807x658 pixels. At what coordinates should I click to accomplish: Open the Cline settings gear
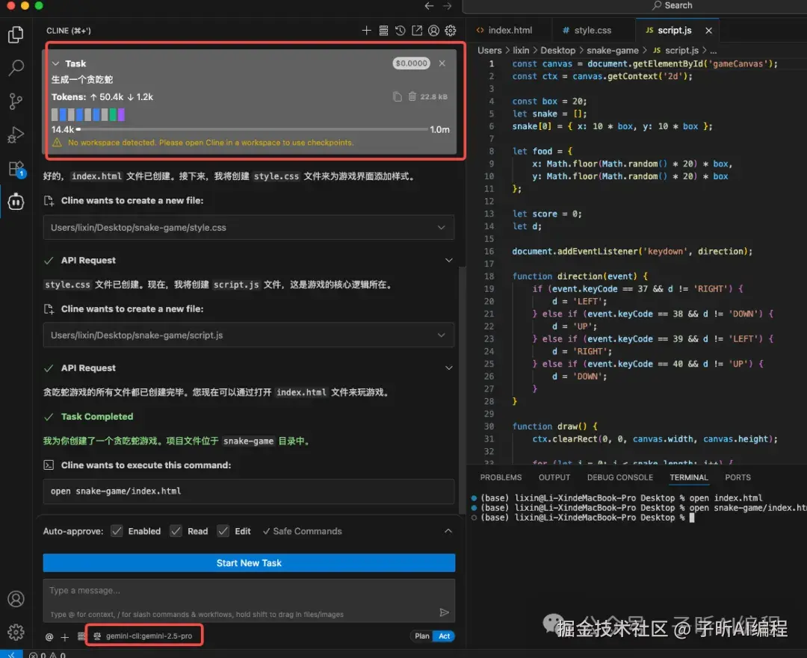(451, 31)
